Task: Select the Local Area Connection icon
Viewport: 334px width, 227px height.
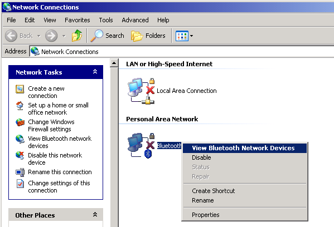Action: tap(141, 91)
